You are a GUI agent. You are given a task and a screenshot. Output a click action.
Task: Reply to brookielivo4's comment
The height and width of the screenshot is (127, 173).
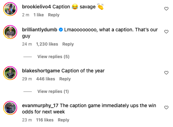54,15
